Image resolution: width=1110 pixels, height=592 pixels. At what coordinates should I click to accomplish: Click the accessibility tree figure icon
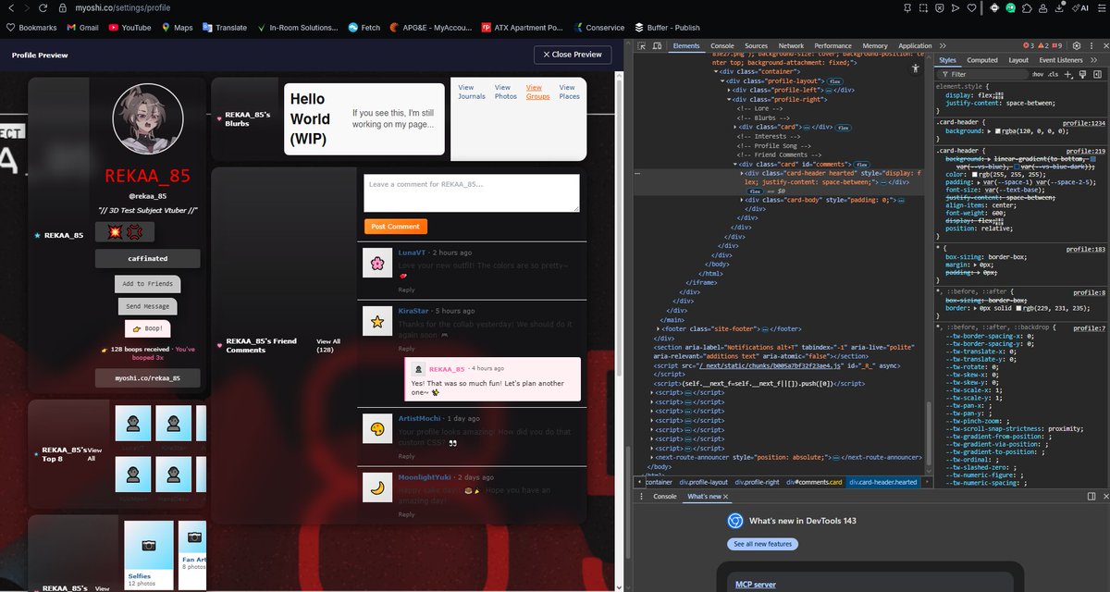[x=915, y=68]
